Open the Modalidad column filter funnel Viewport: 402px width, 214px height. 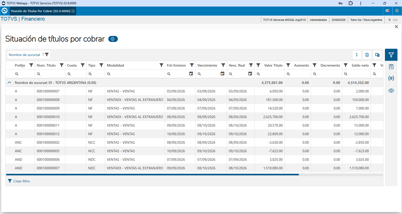point(161,65)
